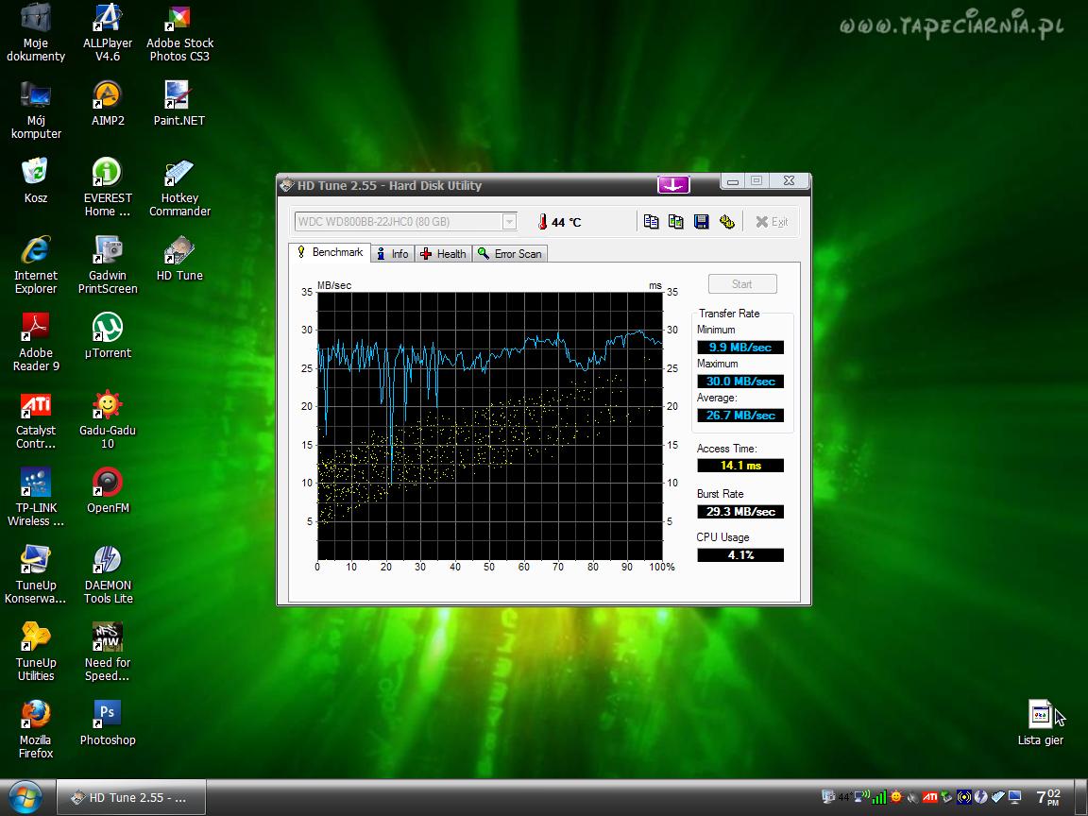Click the Minimum transfer rate 9.9 MB/sec value

740,347
